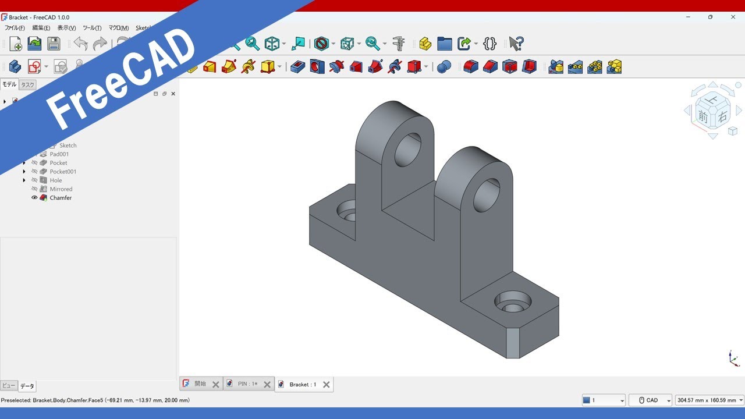Image resolution: width=745 pixels, height=419 pixels.
Task: Open the CAD navigation style dropdown
Action: (650, 400)
